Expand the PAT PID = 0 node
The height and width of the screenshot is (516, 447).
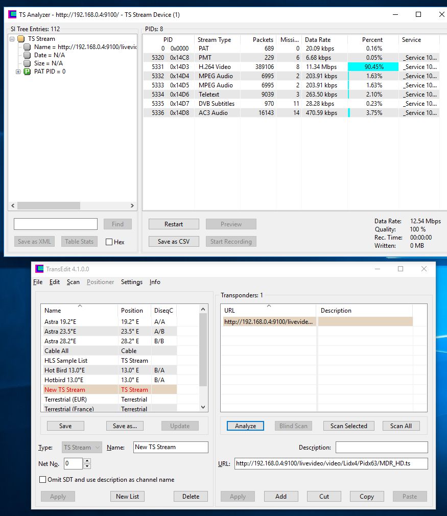[x=18, y=72]
